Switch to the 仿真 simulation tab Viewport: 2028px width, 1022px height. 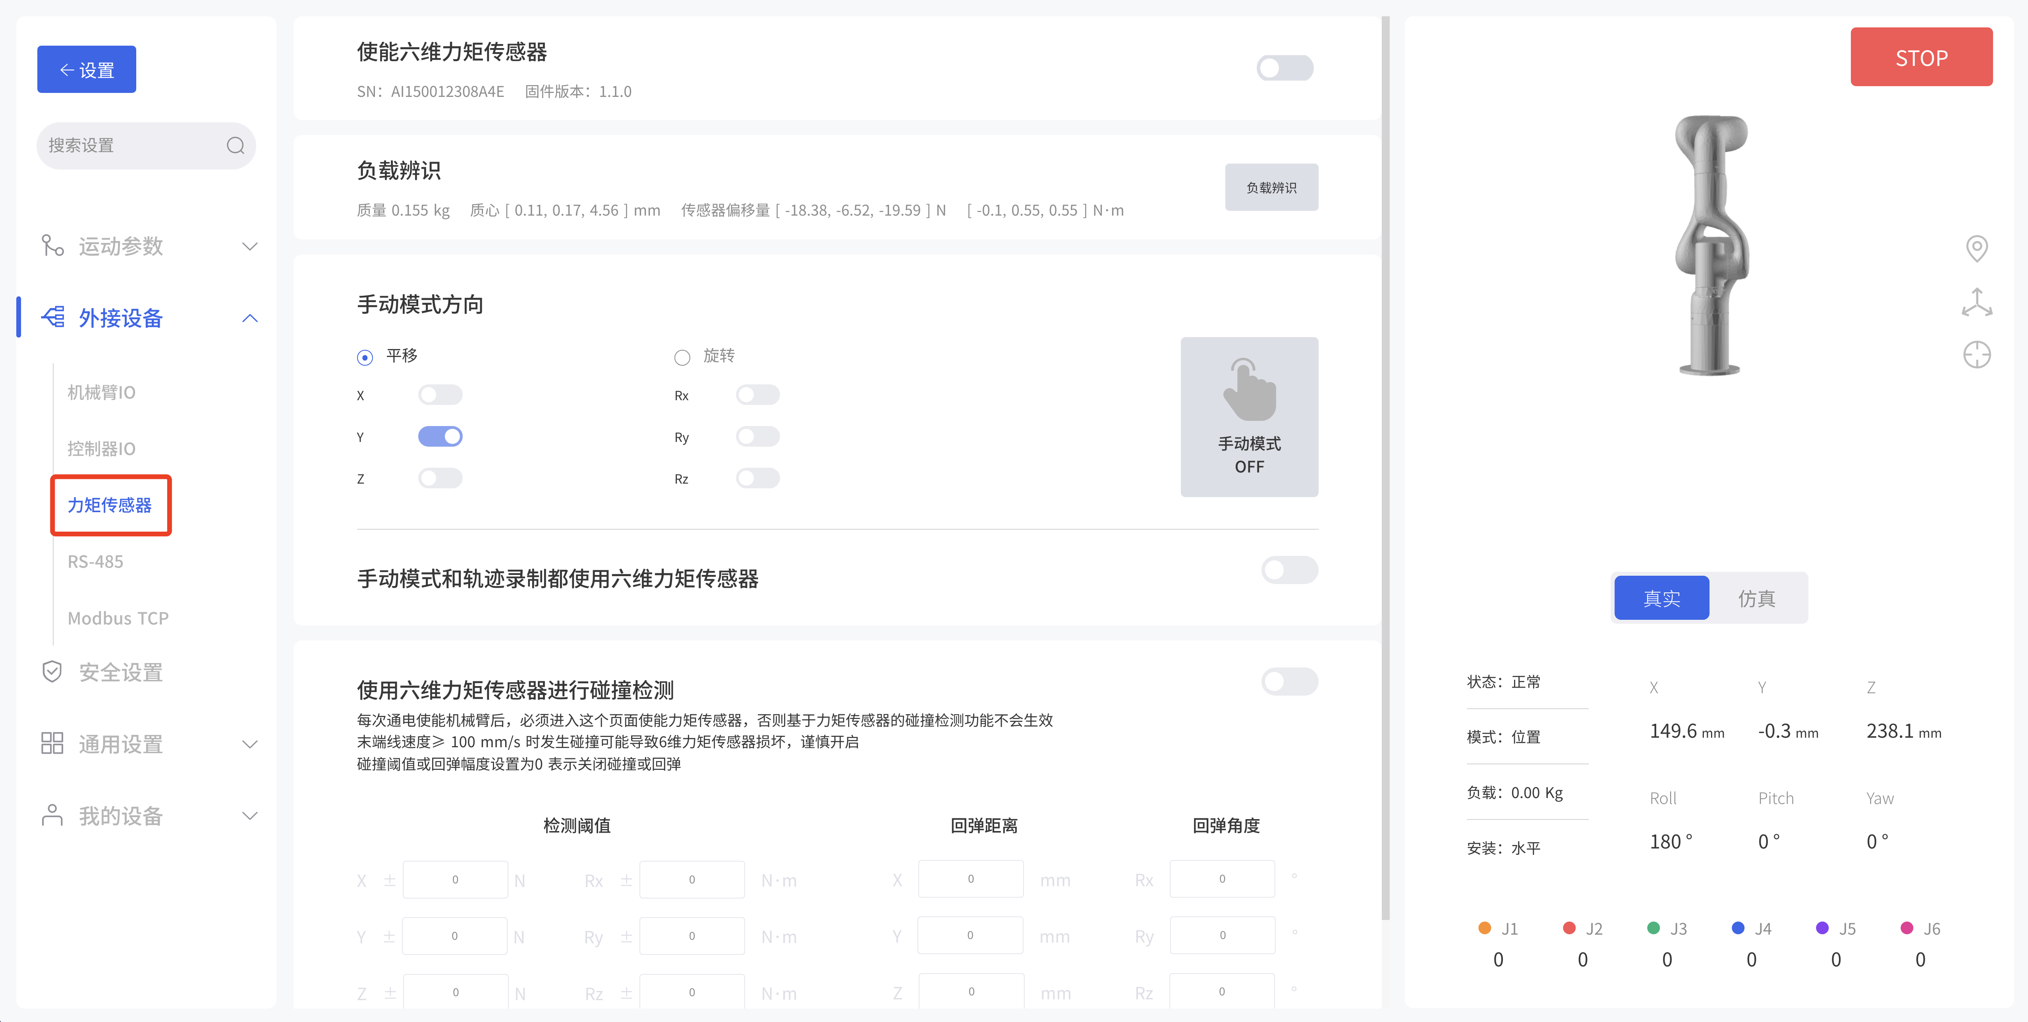click(1756, 599)
